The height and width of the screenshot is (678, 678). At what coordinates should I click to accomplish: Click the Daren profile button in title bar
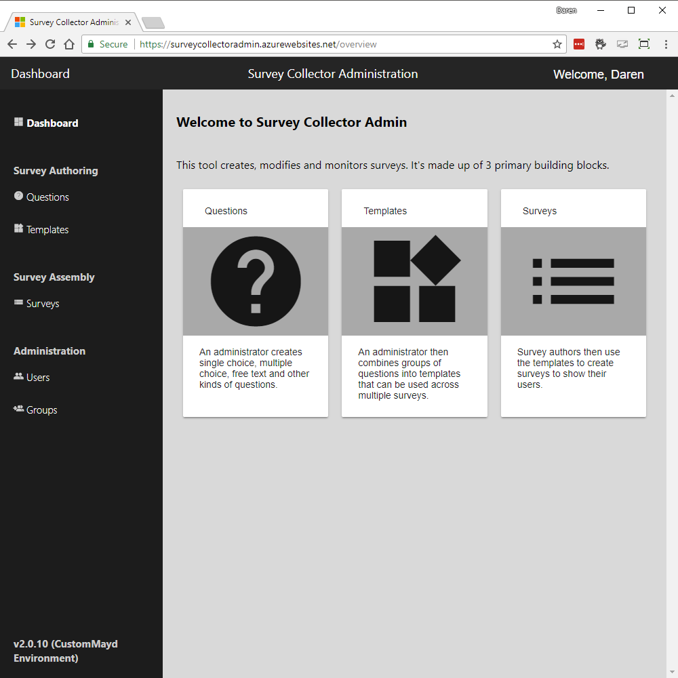pyautogui.click(x=566, y=10)
